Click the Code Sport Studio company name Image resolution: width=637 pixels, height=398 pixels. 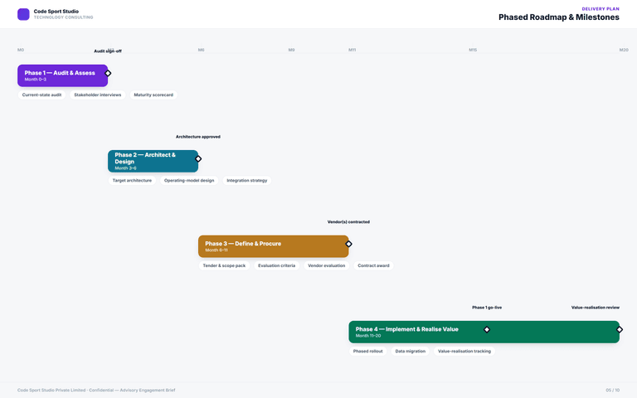click(x=56, y=12)
